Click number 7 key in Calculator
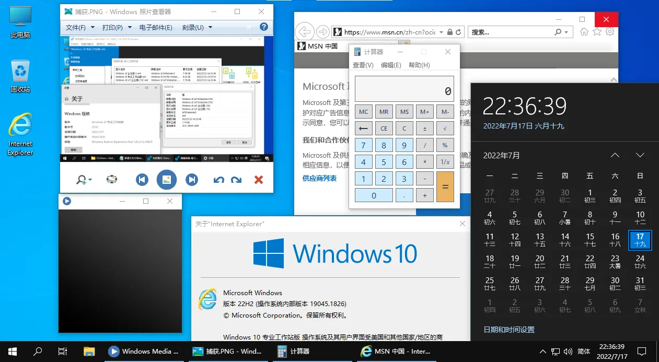 tap(363, 145)
